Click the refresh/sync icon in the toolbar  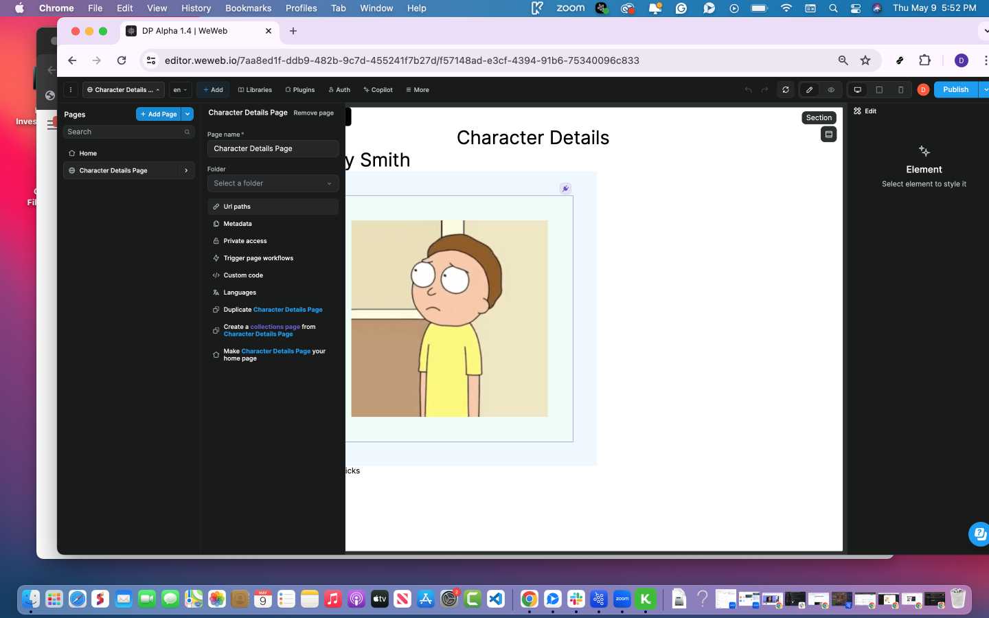coord(786,90)
